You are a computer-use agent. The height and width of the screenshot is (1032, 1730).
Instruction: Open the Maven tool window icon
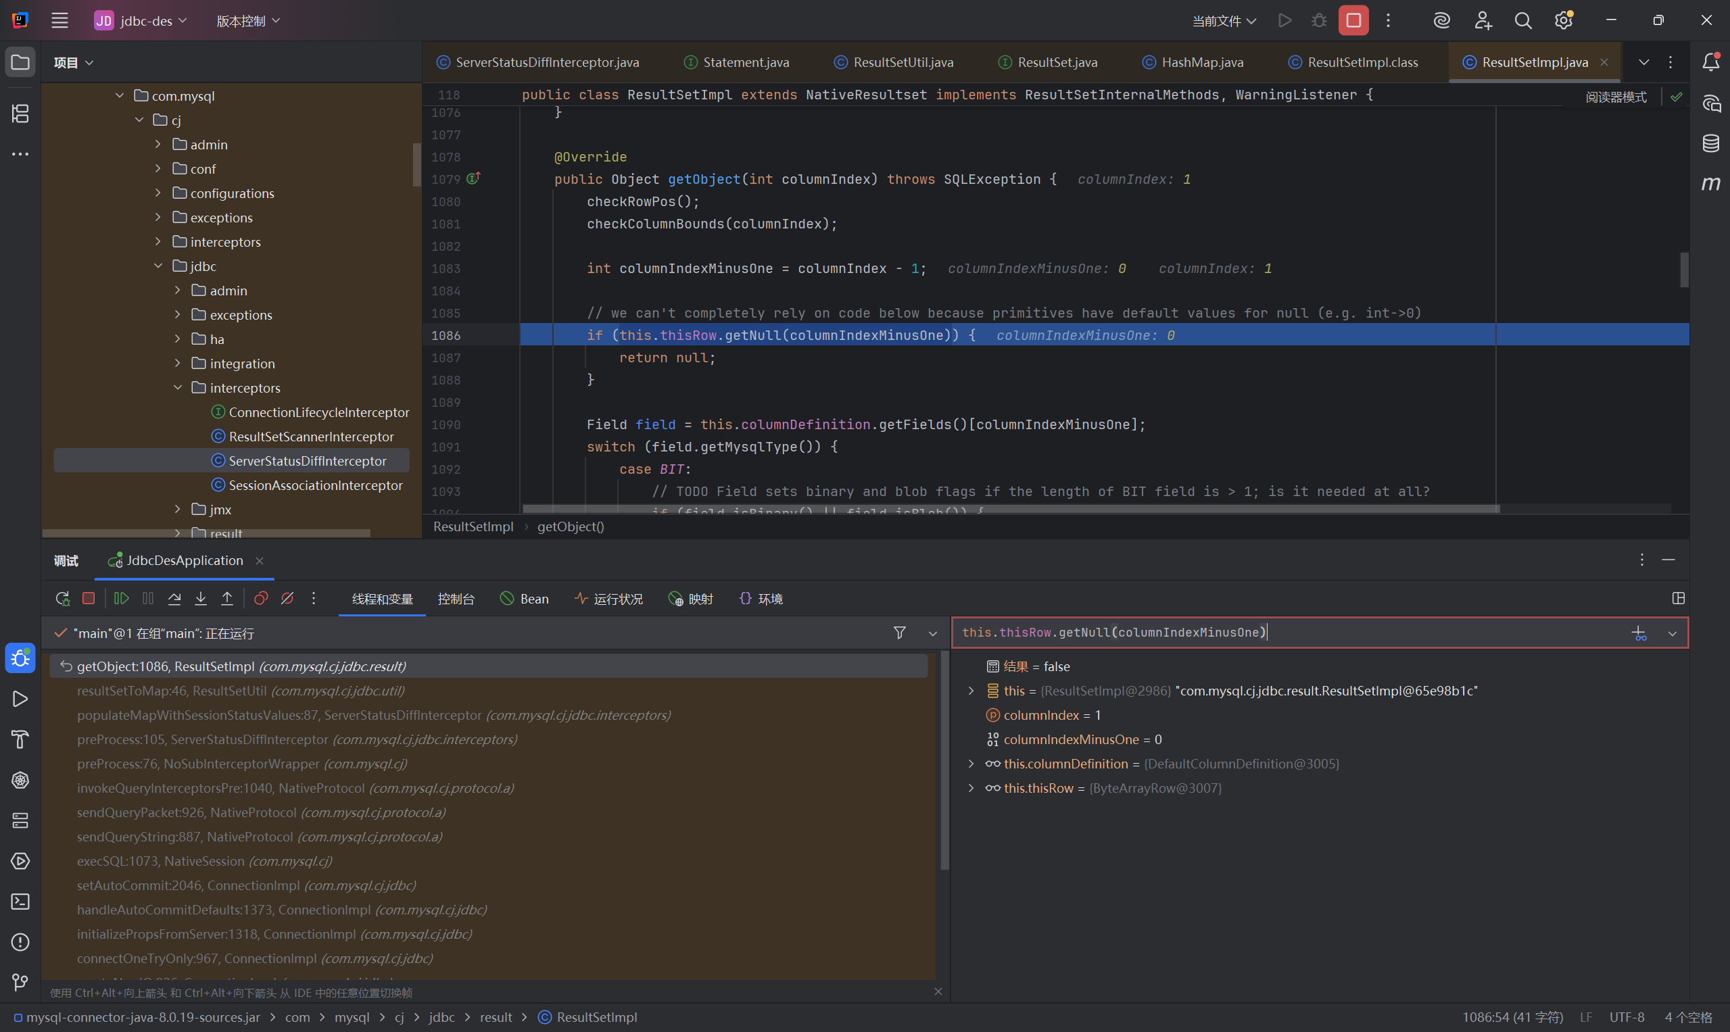pyautogui.click(x=1710, y=184)
